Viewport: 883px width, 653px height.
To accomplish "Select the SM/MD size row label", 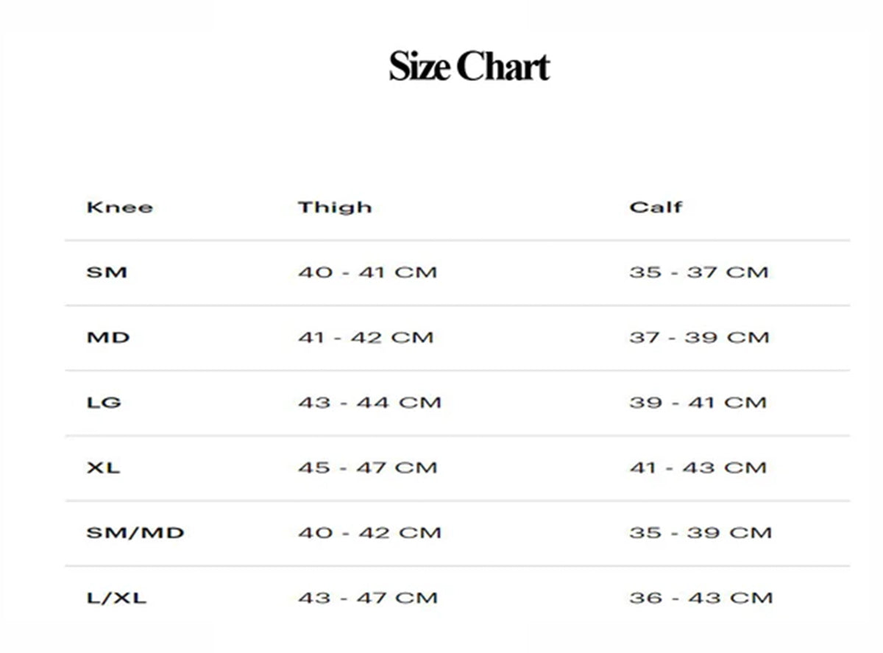I will coord(135,532).
